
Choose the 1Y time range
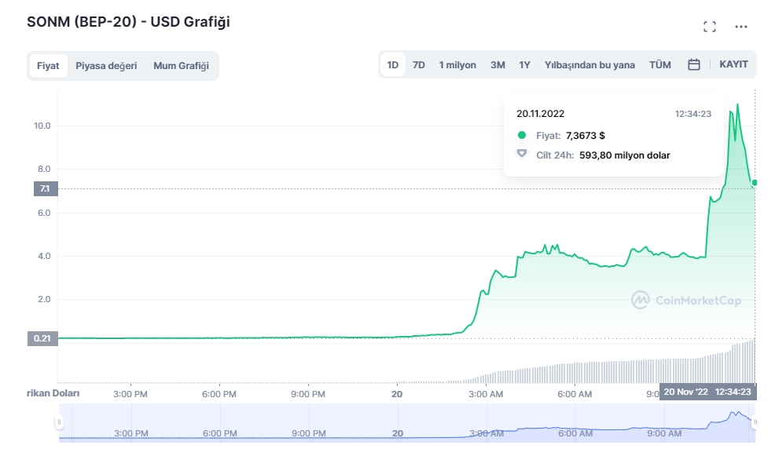coord(524,65)
